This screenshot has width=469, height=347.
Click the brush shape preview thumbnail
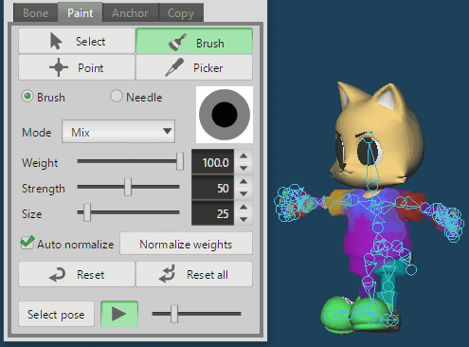click(225, 115)
